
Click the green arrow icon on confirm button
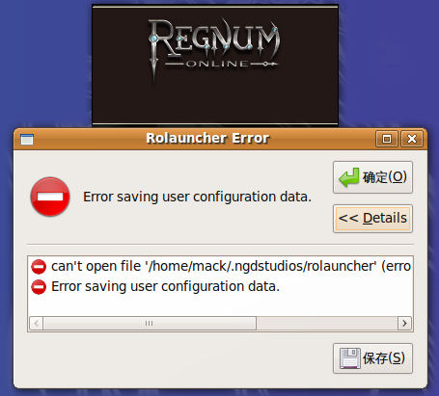point(348,177)
